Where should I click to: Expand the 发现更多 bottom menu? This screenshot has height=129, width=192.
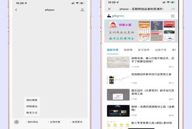click(x=77, y=122)
